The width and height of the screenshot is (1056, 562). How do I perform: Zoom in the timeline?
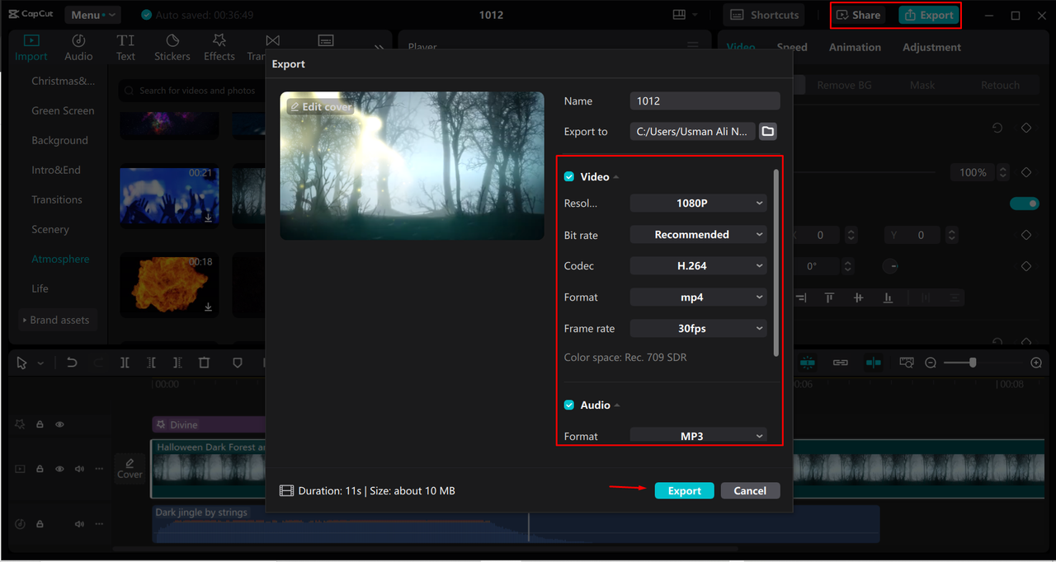(1037, 363)
